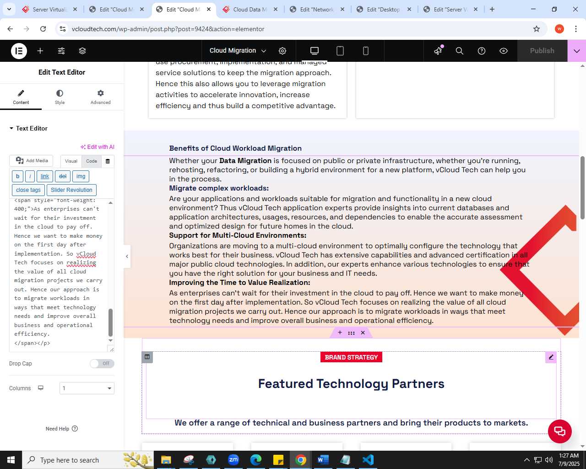Screen dimensions: 586x469
Task: Open a new browser tab
Action: (492, 9)
